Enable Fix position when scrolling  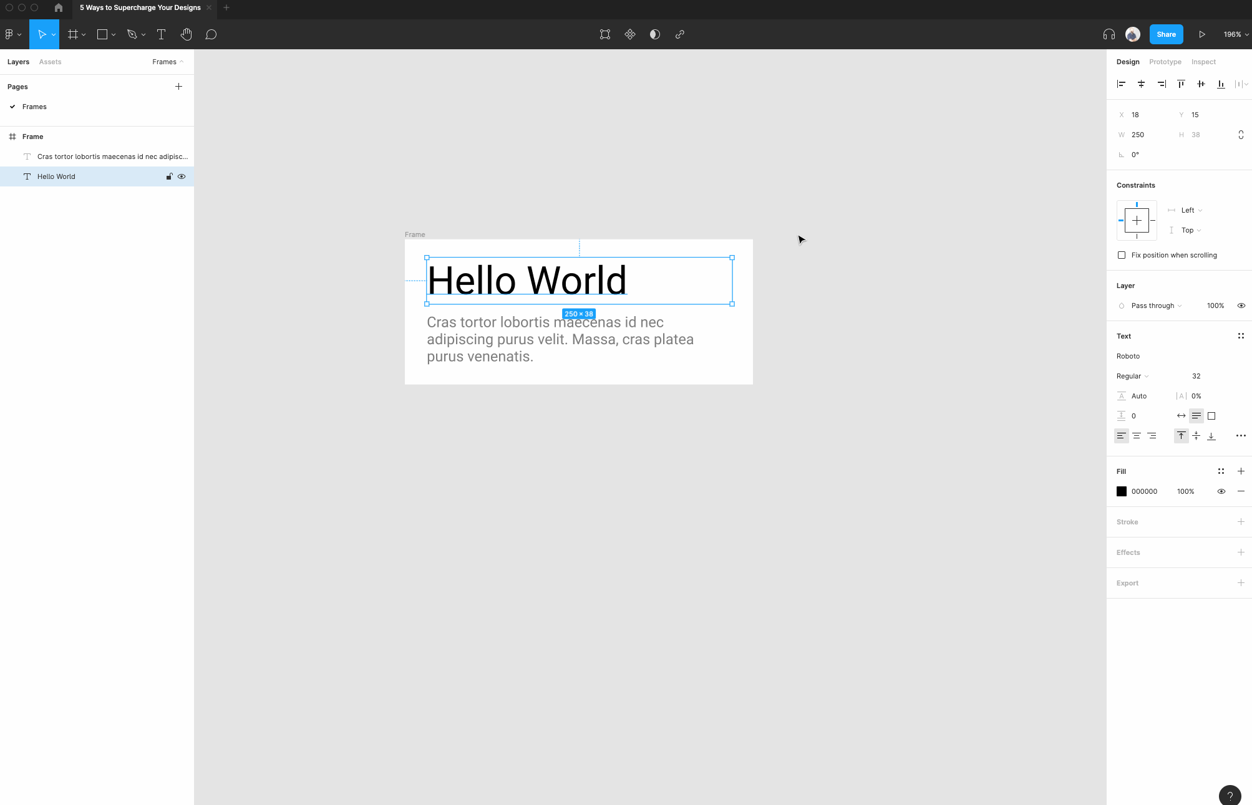pyautogui.click(x=1122, y=255)
